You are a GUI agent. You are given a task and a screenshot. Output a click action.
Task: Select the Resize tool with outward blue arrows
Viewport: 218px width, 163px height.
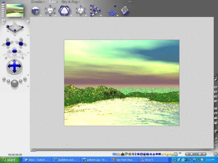[x=50, y=11]
